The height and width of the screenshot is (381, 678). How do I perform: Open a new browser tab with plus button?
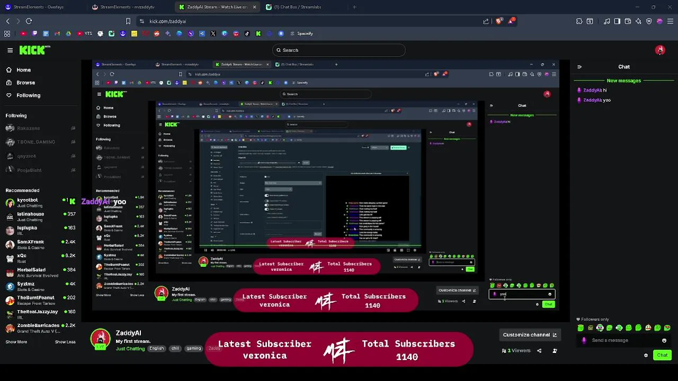354,7
